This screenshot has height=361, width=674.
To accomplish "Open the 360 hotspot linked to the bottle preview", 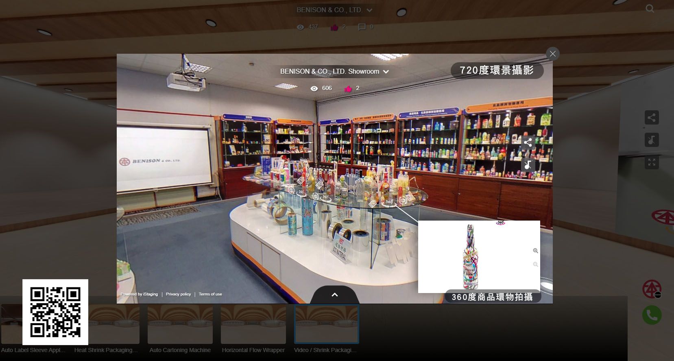I will tap(388, 203).
